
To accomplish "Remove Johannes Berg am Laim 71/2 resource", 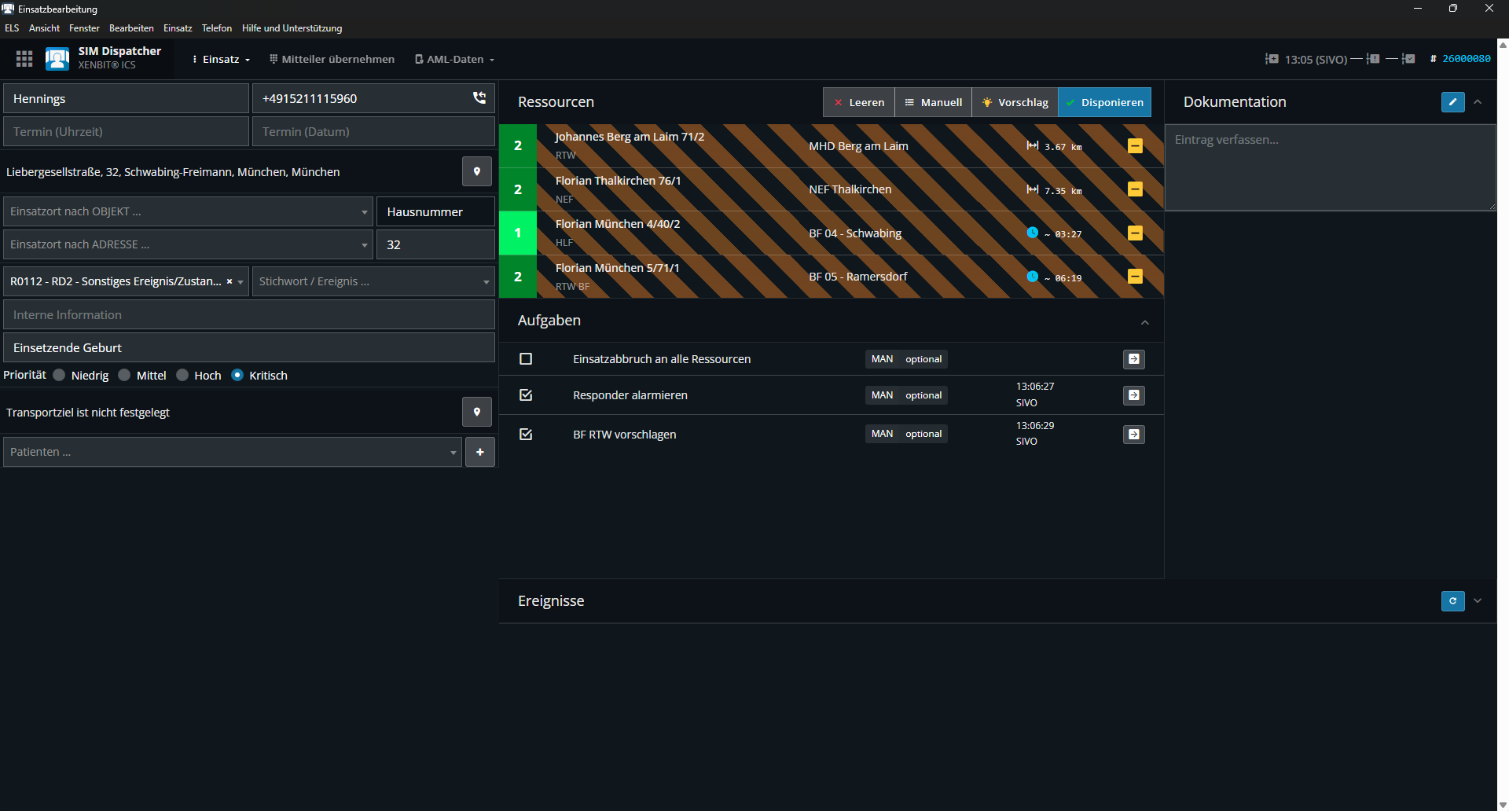I will (1135, 146).
